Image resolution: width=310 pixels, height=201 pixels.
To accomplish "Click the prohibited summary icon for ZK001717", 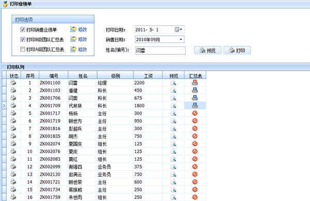I will pyautogui.click(x=195, y=113).
